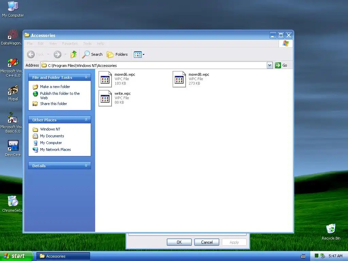Open the Edit menu
Image resolution: width=348 pixels, height=261 pixels.
click(41, 43)
